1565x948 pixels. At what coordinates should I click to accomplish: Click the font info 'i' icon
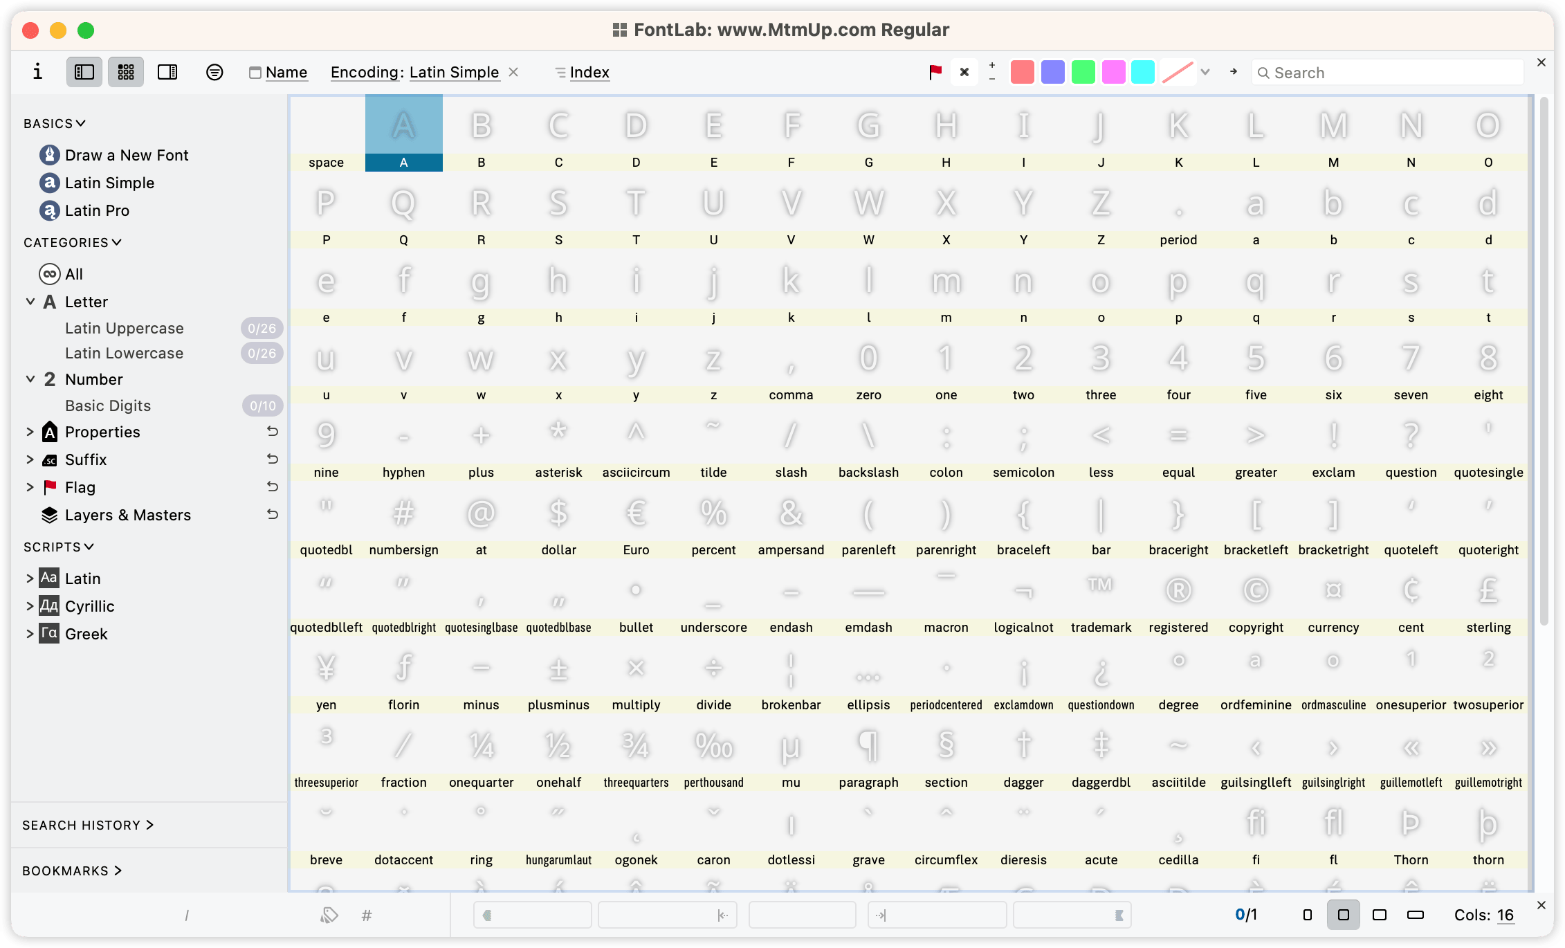tap(37, 72)
